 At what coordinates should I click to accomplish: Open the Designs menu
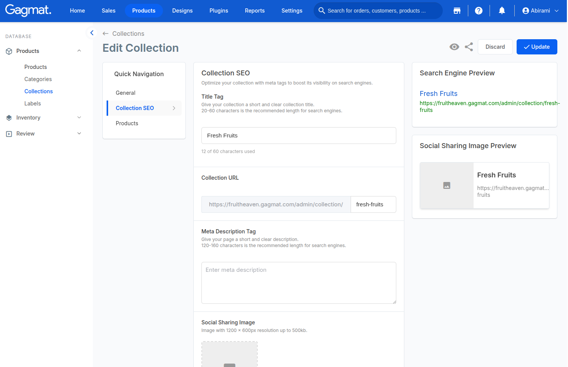[182, 11]
